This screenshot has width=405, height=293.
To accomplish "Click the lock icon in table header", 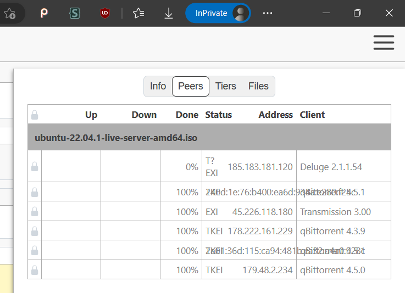I will click(x=35, y=115).
